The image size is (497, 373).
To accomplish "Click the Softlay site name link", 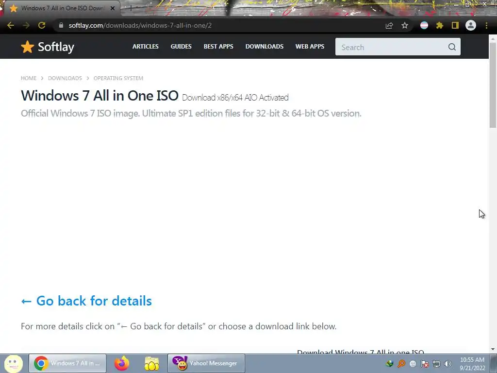I will coord(56,47).
